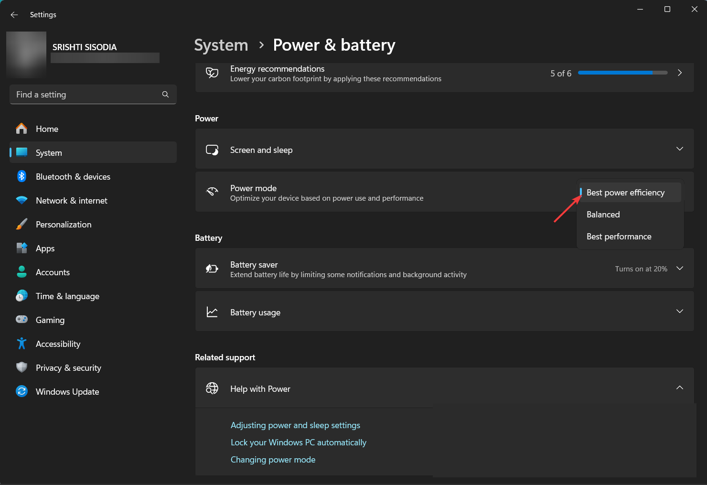Image resolution: width=707 pixels, height=485 pixels.
Task: Open Changing power mode help link
Action: pyautogui.click(x=273, y=460)
